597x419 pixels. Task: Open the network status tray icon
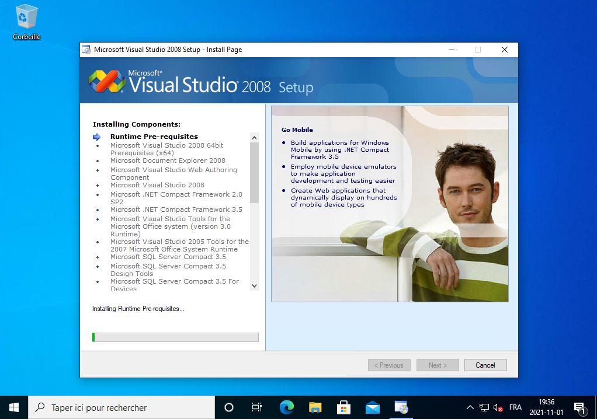click(484, 407)
